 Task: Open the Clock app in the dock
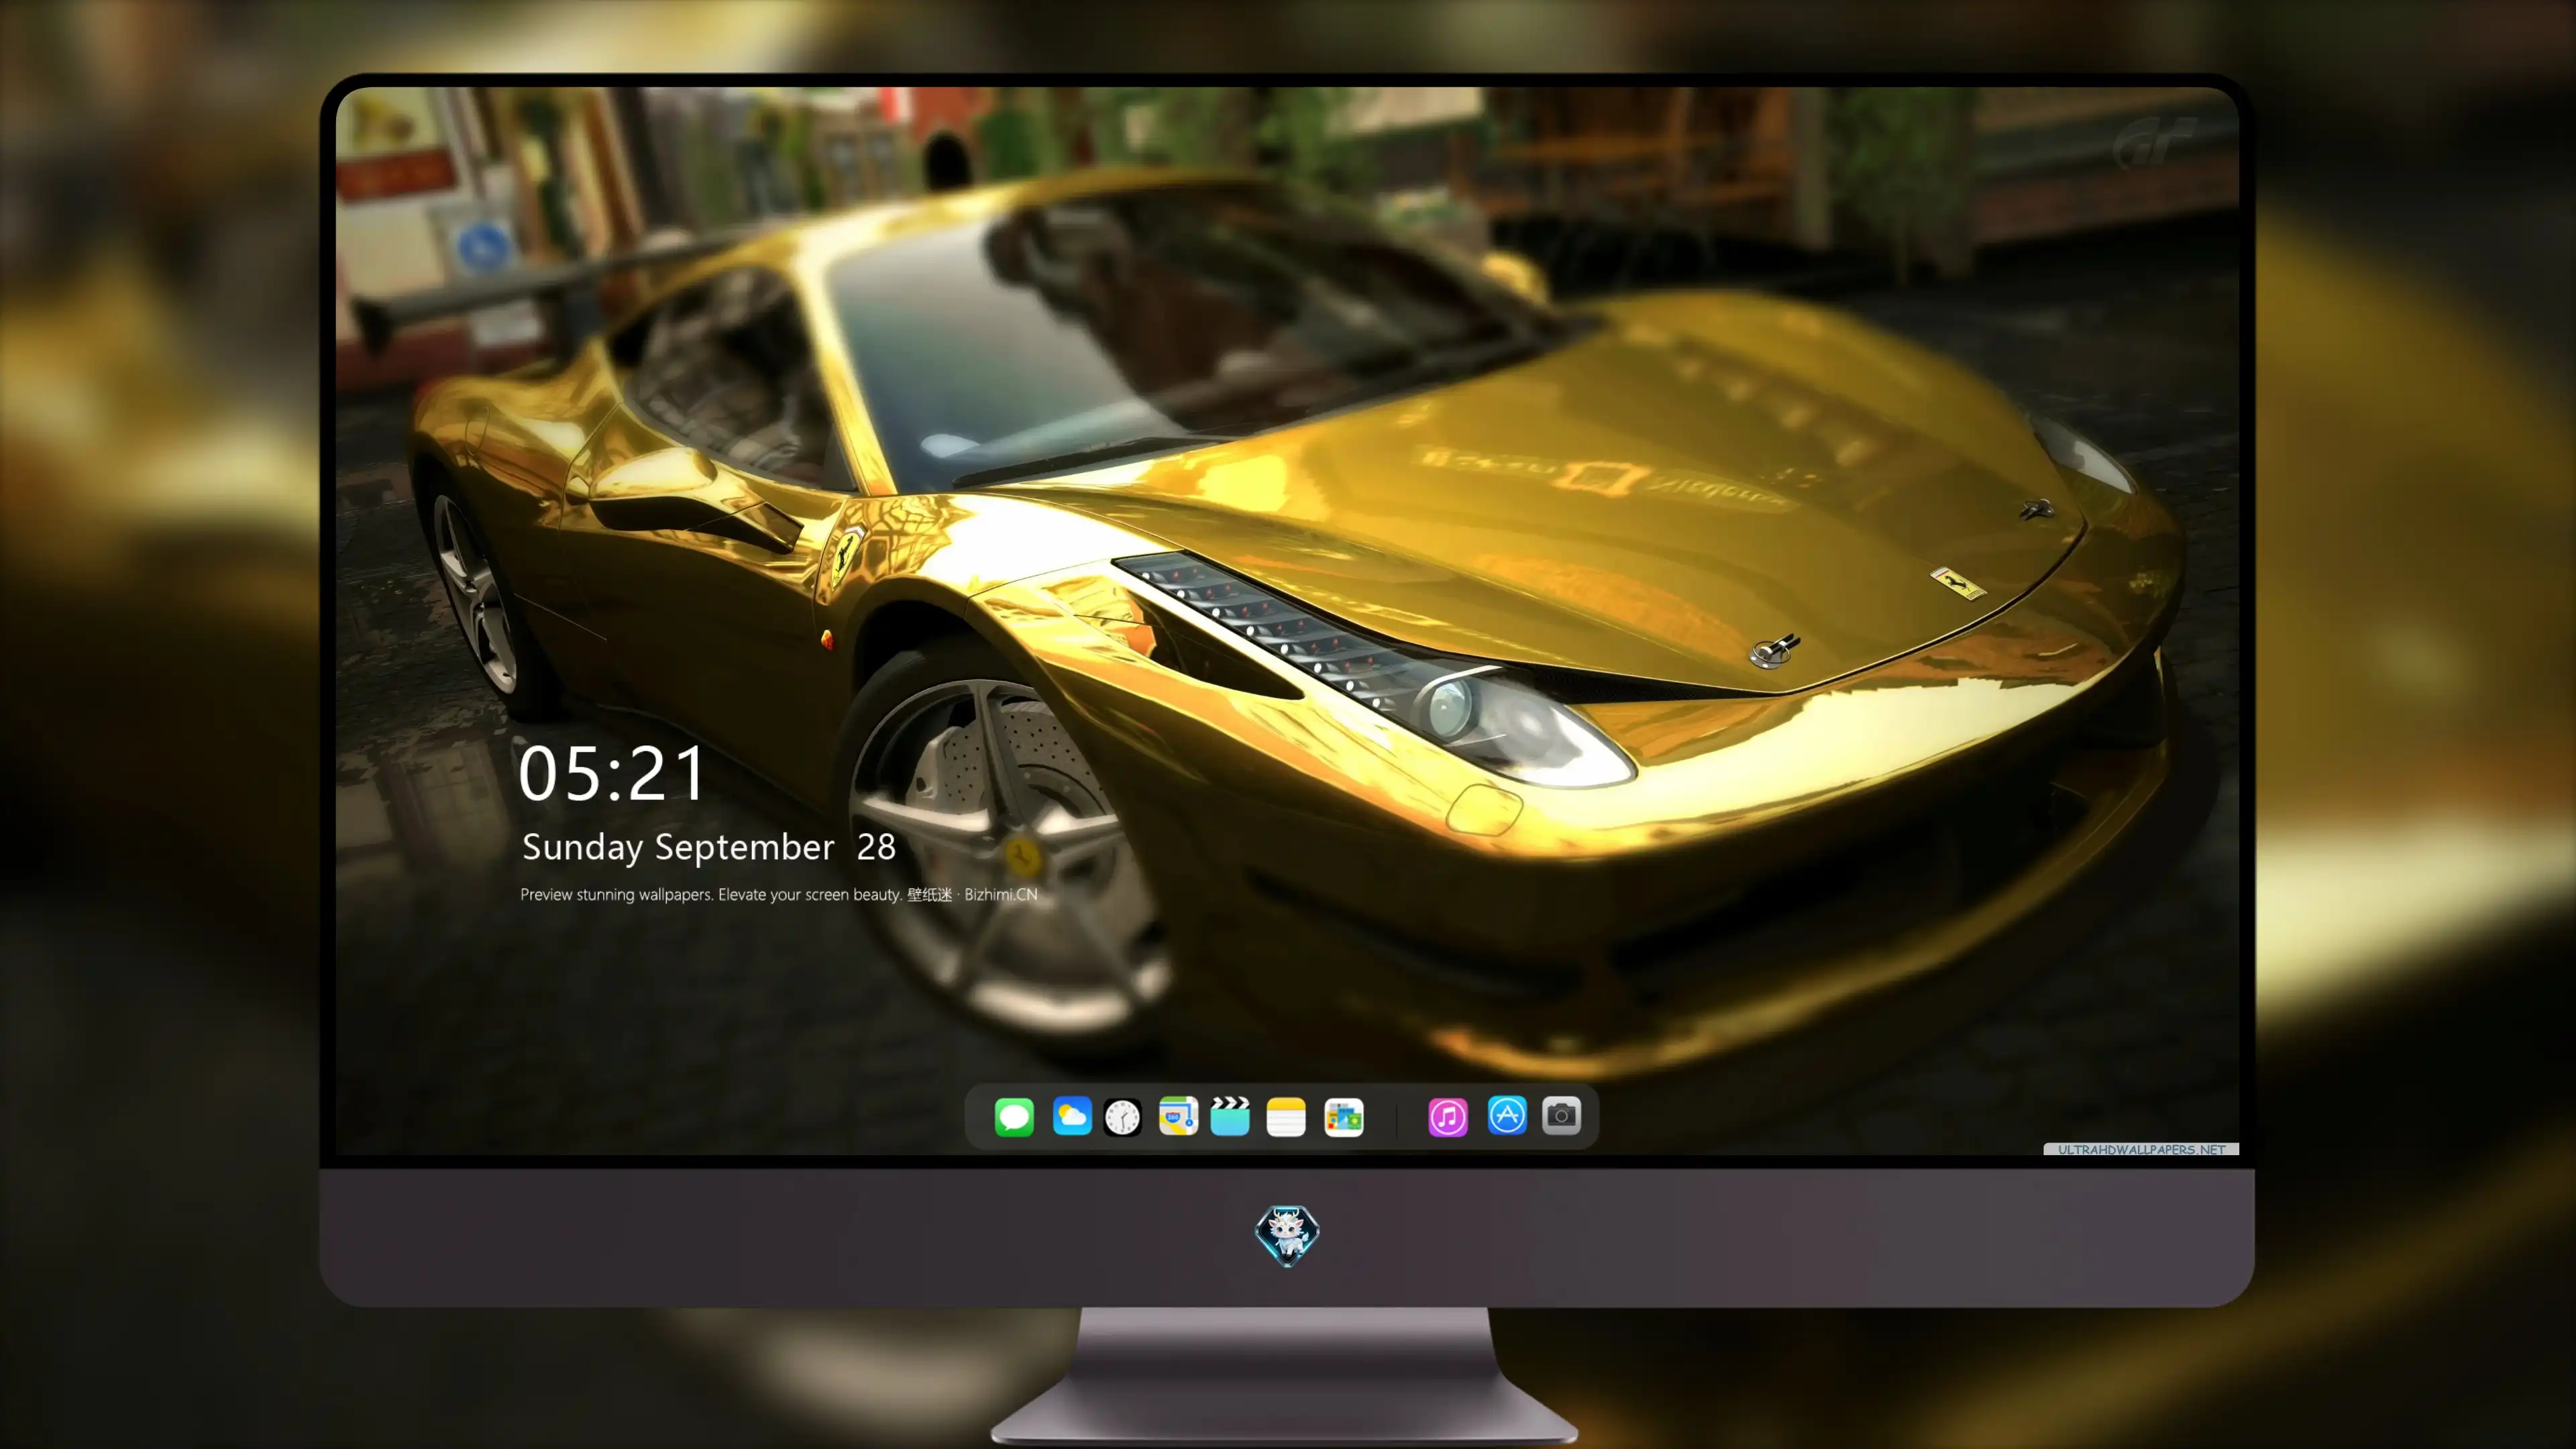pos(1122,1117)
